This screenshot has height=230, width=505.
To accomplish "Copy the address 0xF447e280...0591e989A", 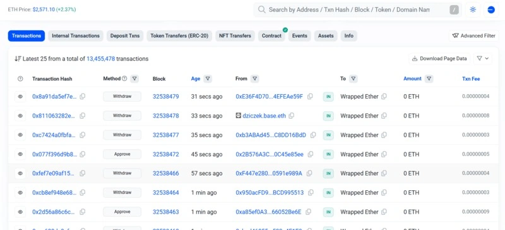I will pyautogui.click(x=309, y=173).
